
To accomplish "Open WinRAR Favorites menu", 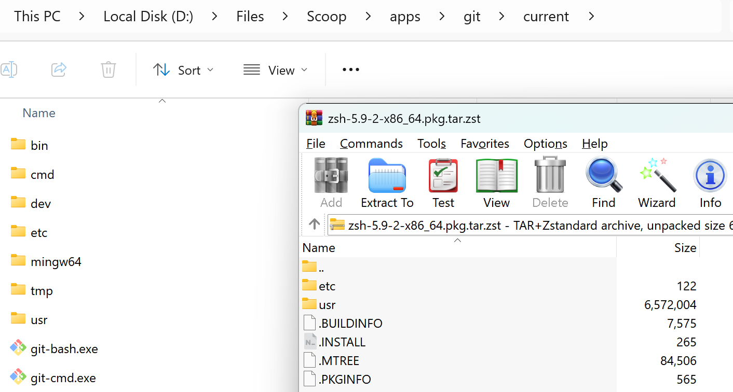I will pyautogui.click(x=485, y=143).
